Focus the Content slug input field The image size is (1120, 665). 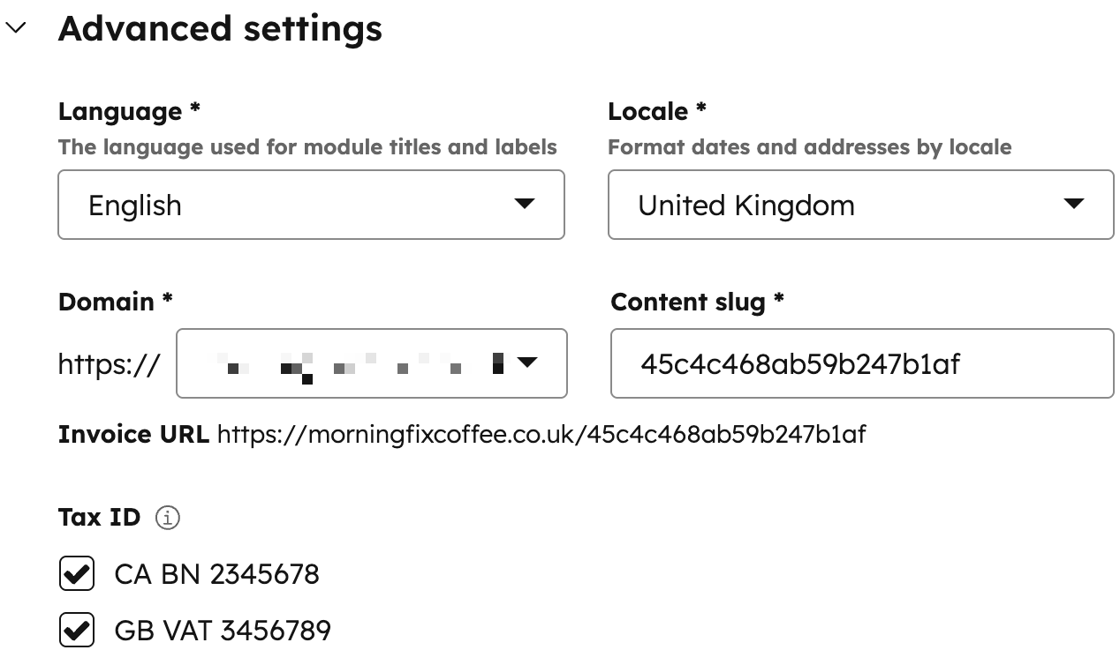pos(861,363)
